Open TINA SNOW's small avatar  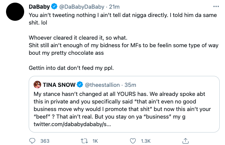point(37,85)
